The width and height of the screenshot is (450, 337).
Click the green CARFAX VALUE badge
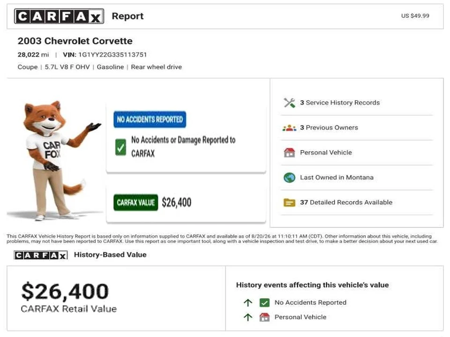pyautogui.click(x=136, y=203)
